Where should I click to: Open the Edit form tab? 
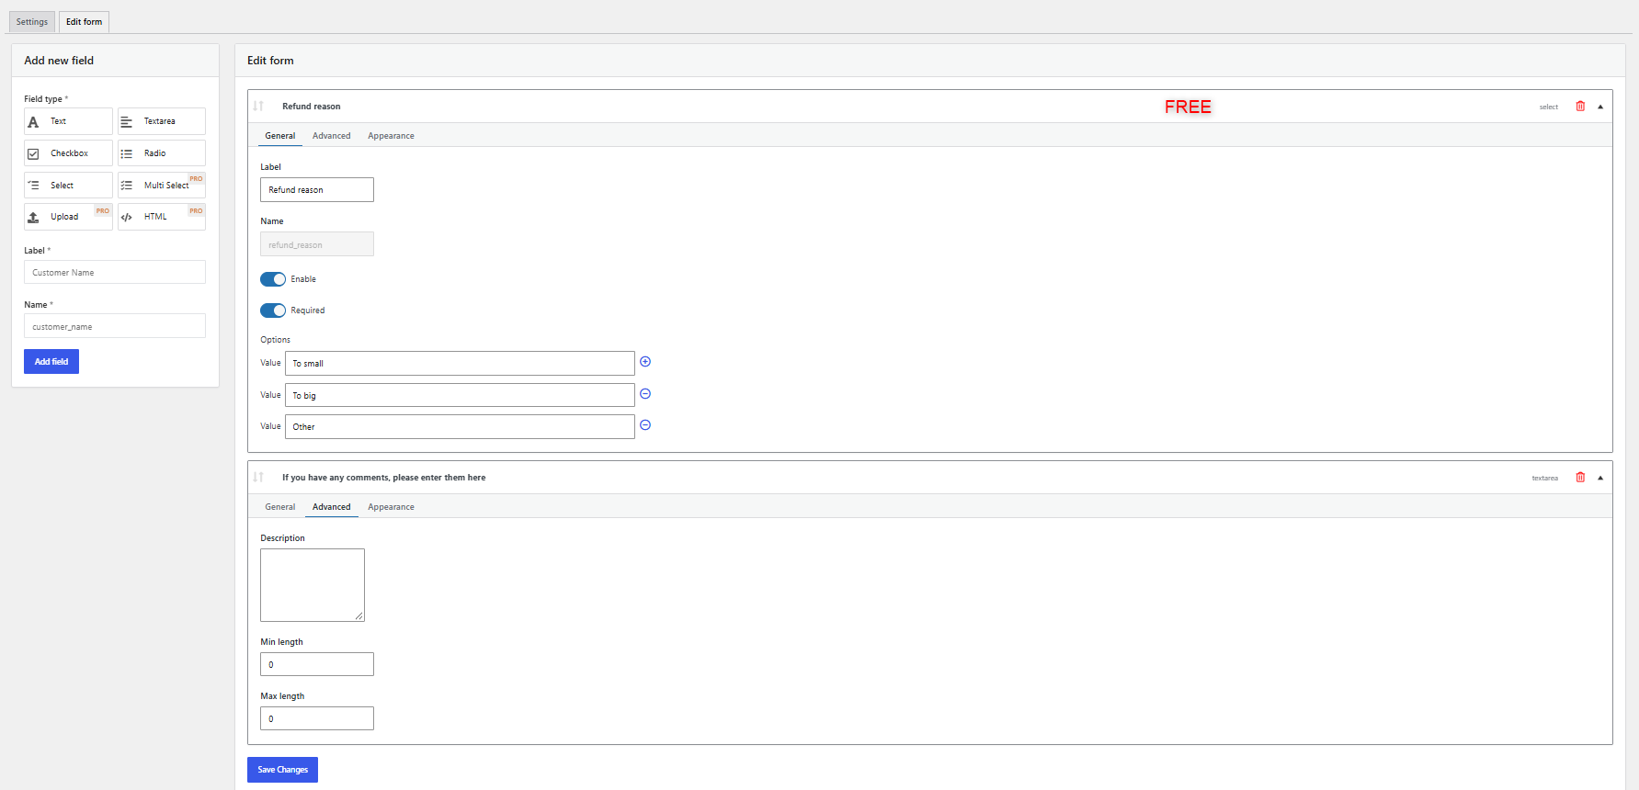[x=85, y=22]
